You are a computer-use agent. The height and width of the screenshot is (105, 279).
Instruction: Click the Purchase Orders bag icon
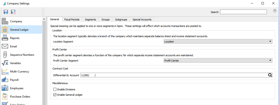5,96
